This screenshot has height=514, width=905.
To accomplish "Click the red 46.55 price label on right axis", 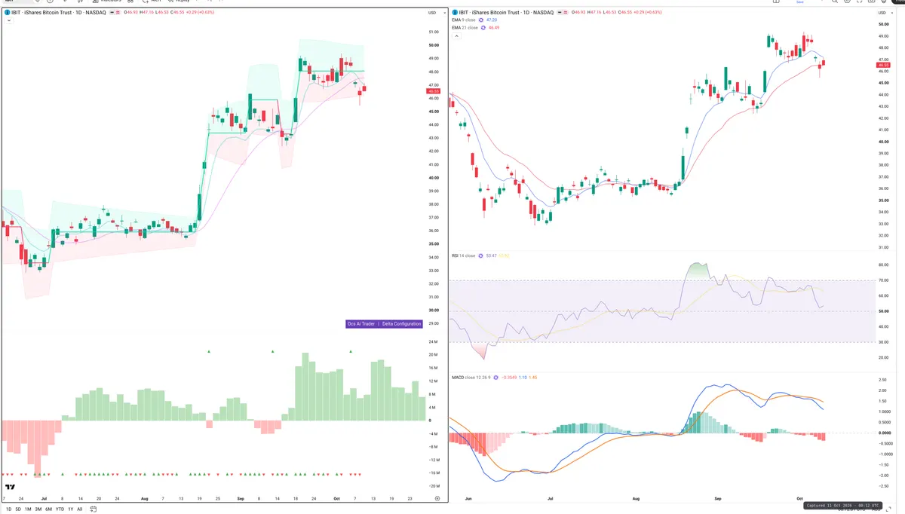I will [884, 66].
